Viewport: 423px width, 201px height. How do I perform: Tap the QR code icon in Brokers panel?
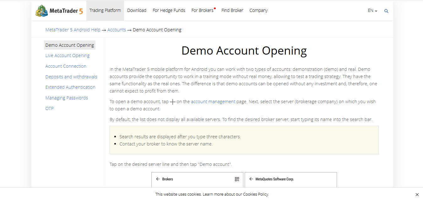[237, 179]
